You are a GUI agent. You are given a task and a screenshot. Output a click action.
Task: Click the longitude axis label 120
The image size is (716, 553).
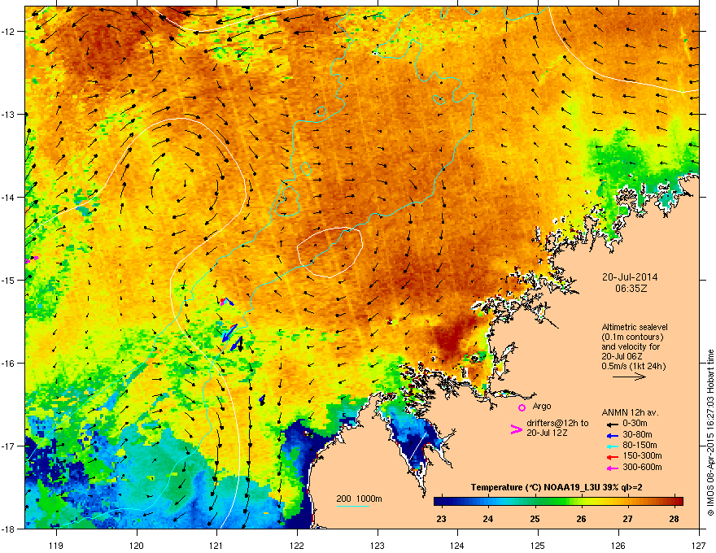(137, 545)
